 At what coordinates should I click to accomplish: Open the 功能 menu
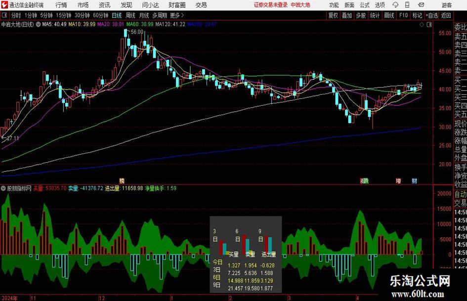334,5
